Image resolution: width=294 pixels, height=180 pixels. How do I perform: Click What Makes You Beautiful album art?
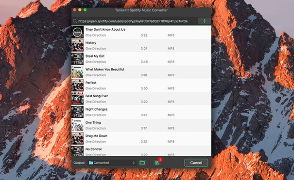78,72
